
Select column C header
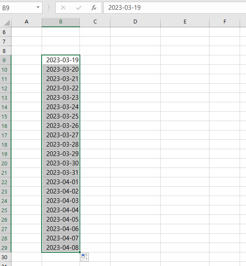pos(95,22)
